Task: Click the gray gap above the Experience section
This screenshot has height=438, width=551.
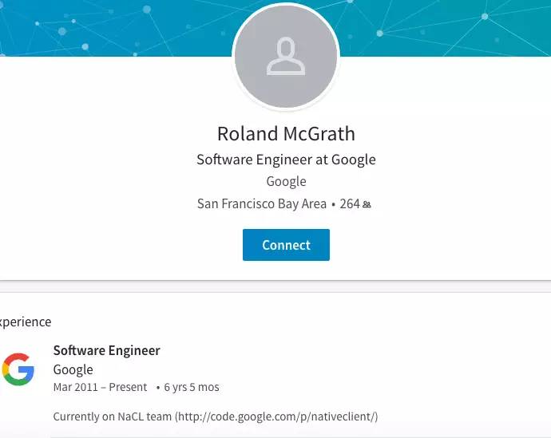Action: 275,286
